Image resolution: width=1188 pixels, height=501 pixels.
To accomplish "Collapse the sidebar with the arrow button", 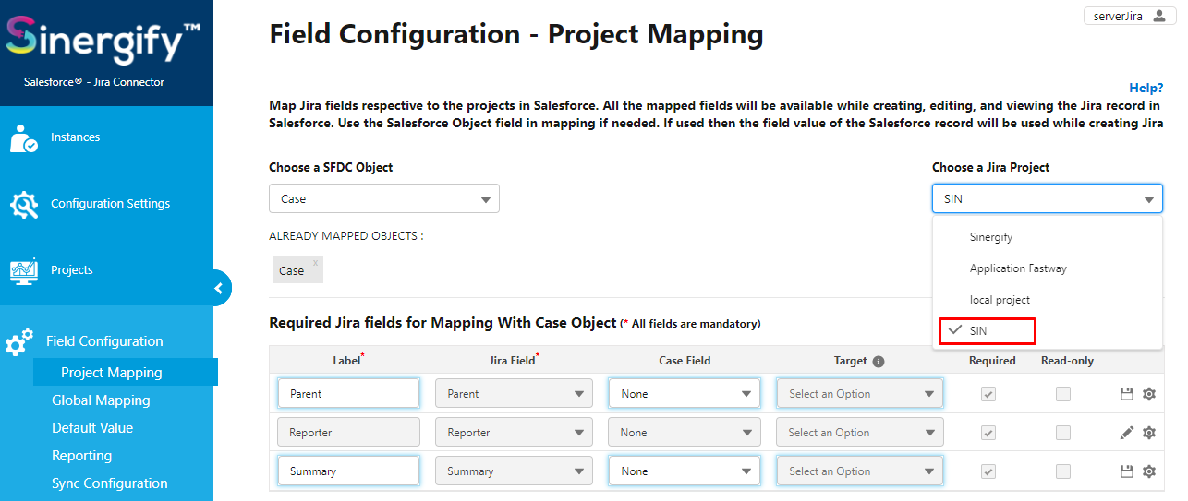I will (x=218, y=288).
